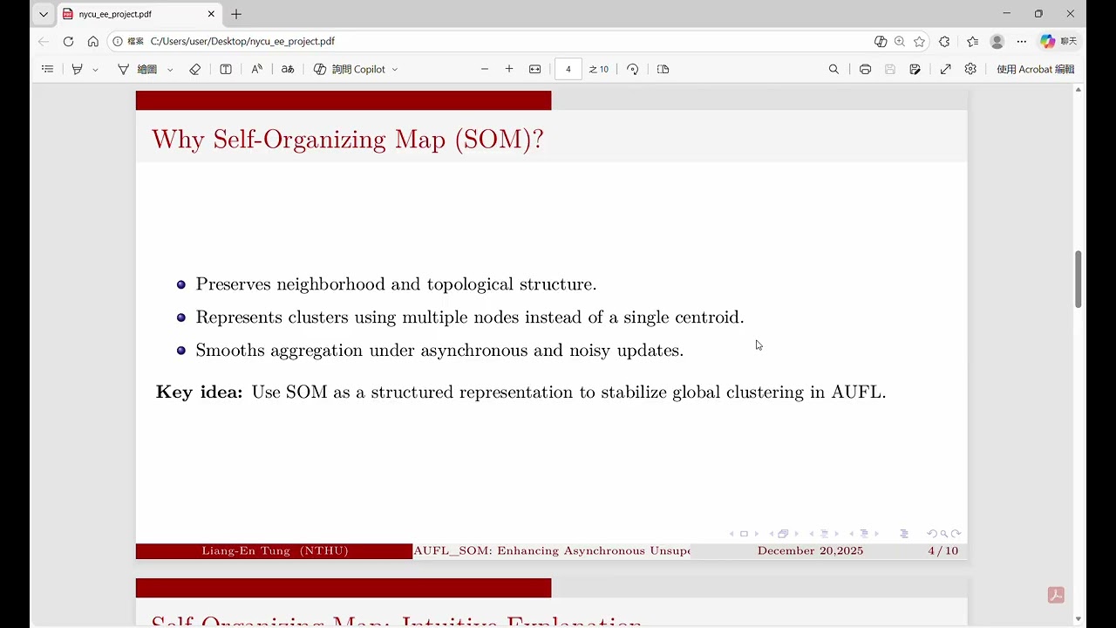Open PDF viewer settings gear
Screen dimensions: 1116x628
[x=970, y=69]
